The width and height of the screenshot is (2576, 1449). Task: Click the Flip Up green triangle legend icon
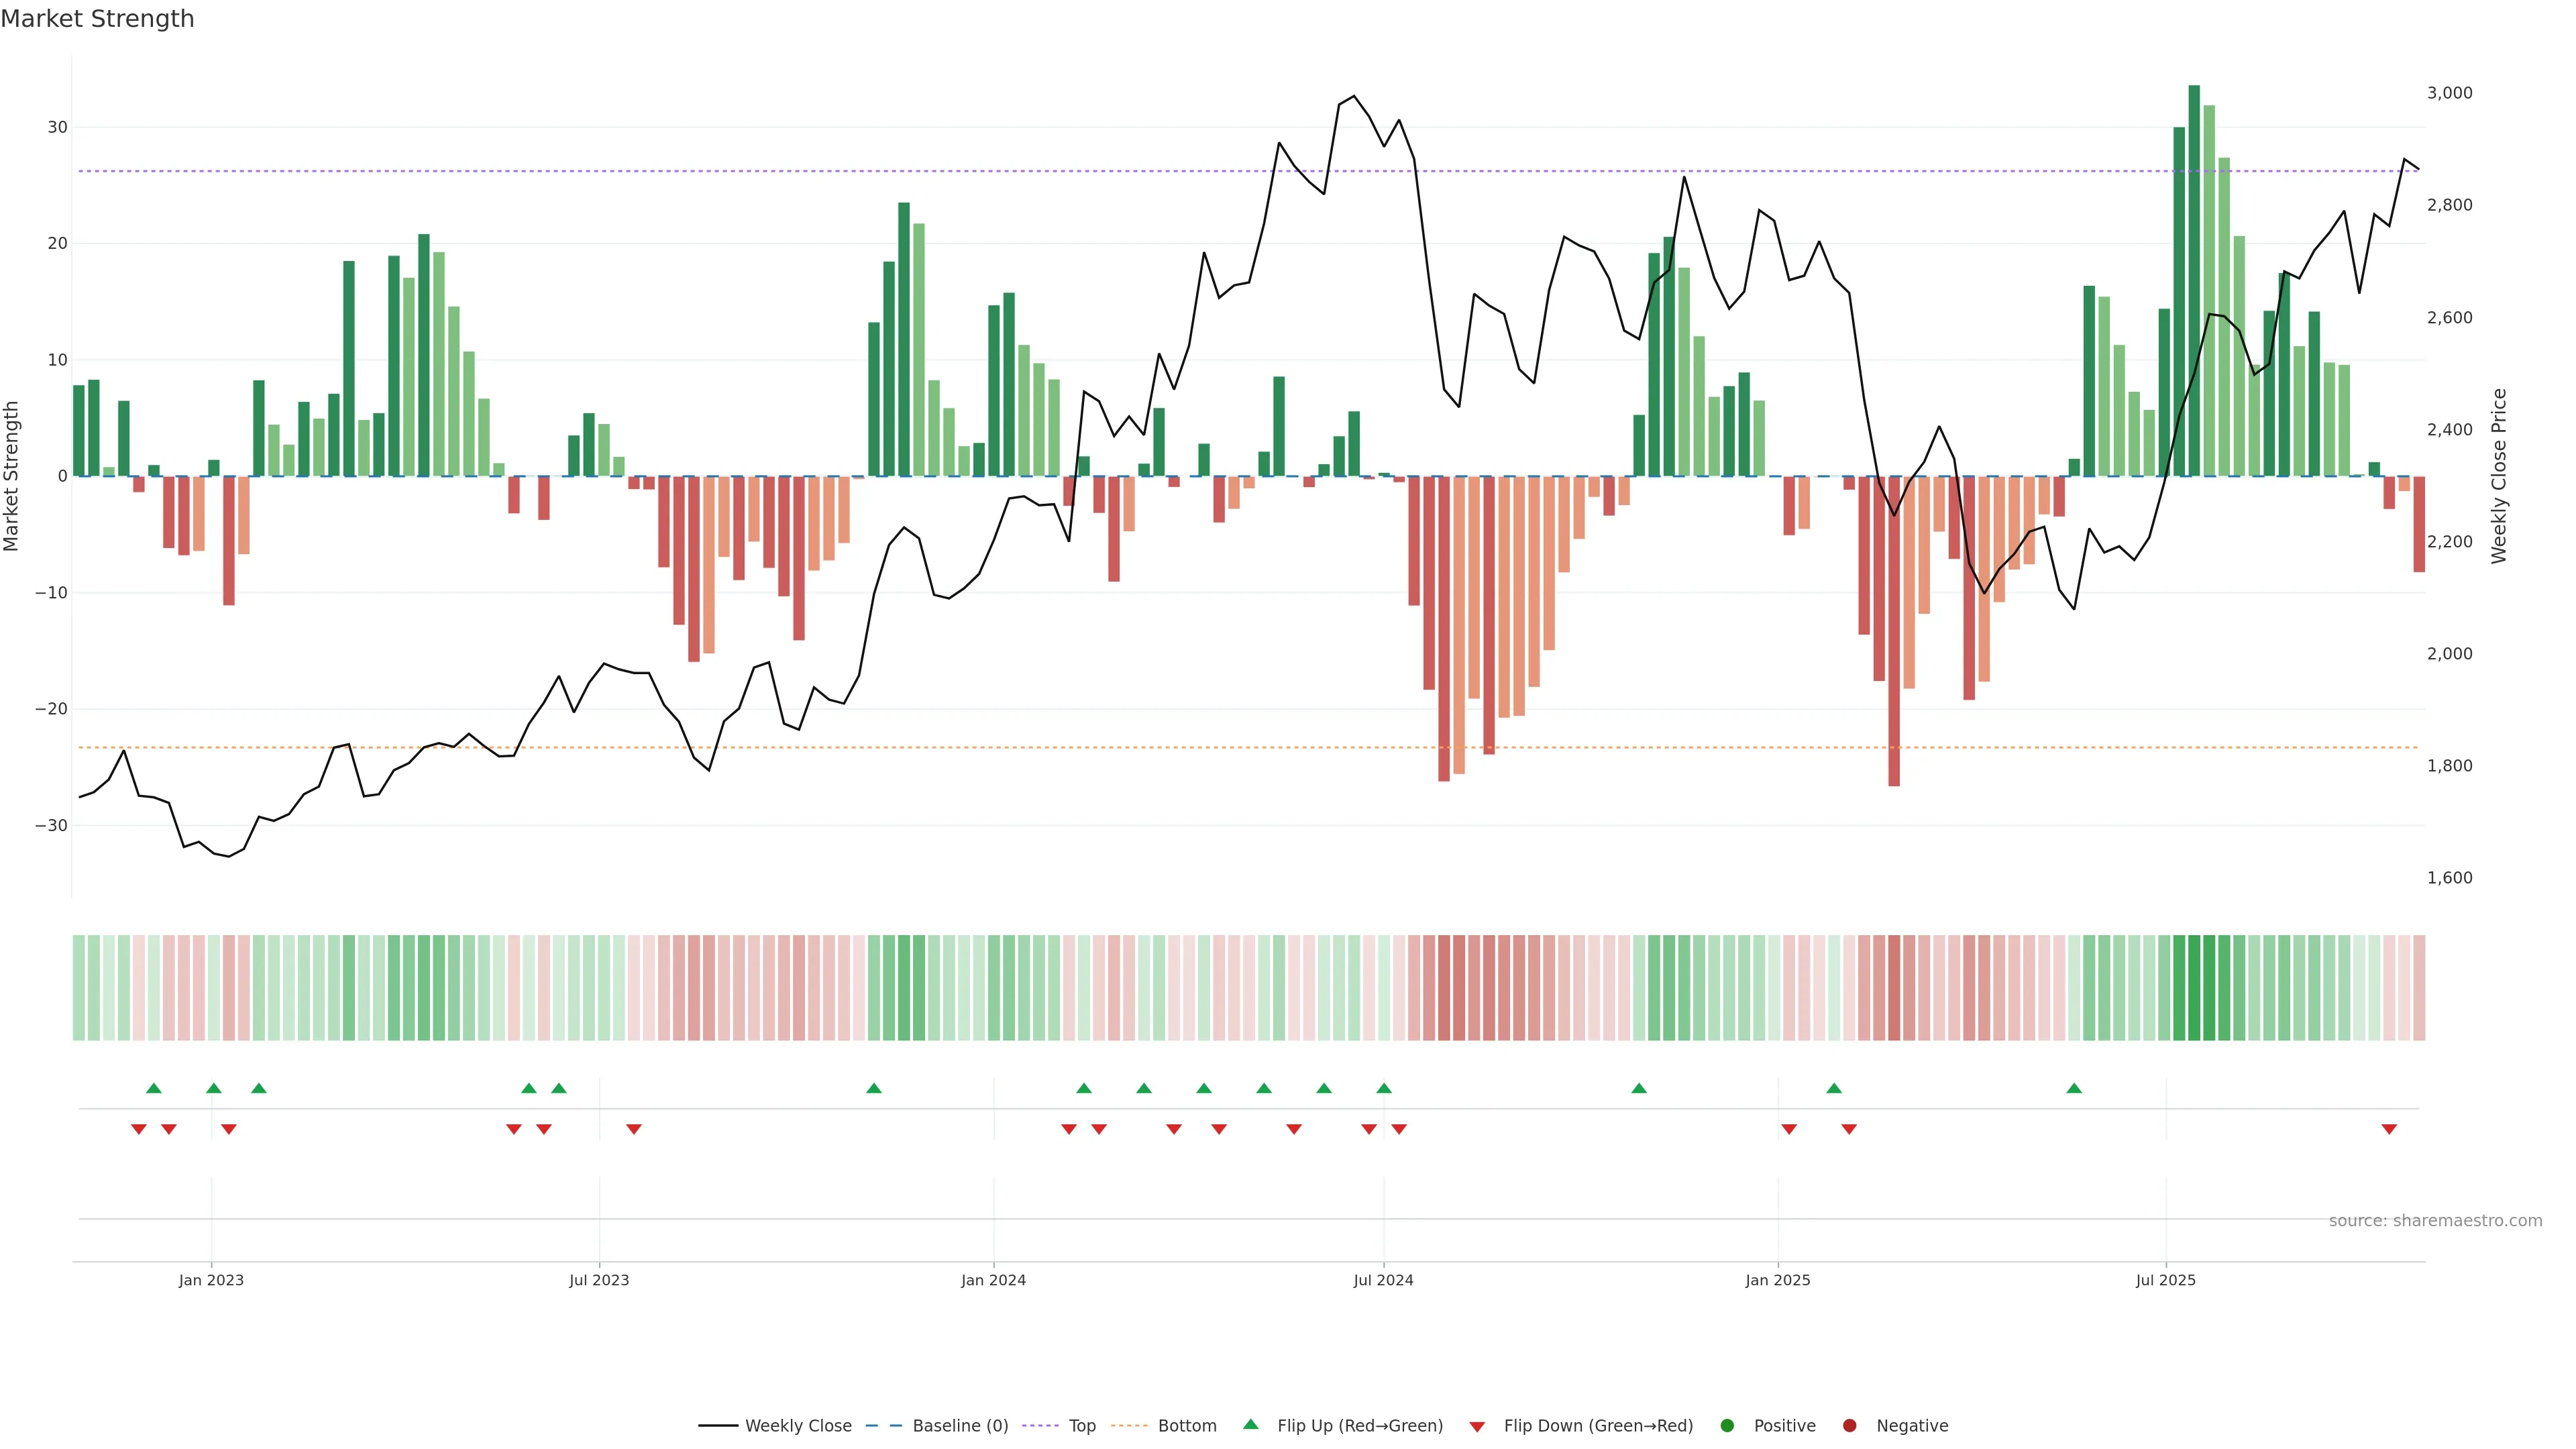[1250, 1425]
